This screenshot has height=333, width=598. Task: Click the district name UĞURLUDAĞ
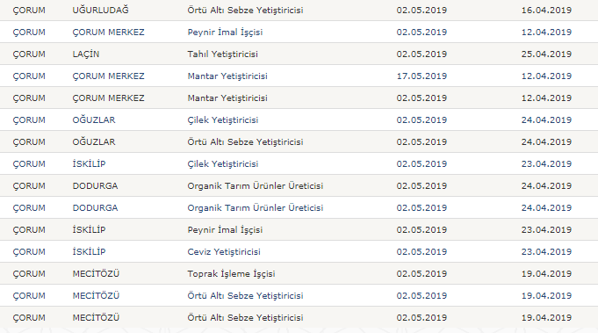tap(101, 10)
